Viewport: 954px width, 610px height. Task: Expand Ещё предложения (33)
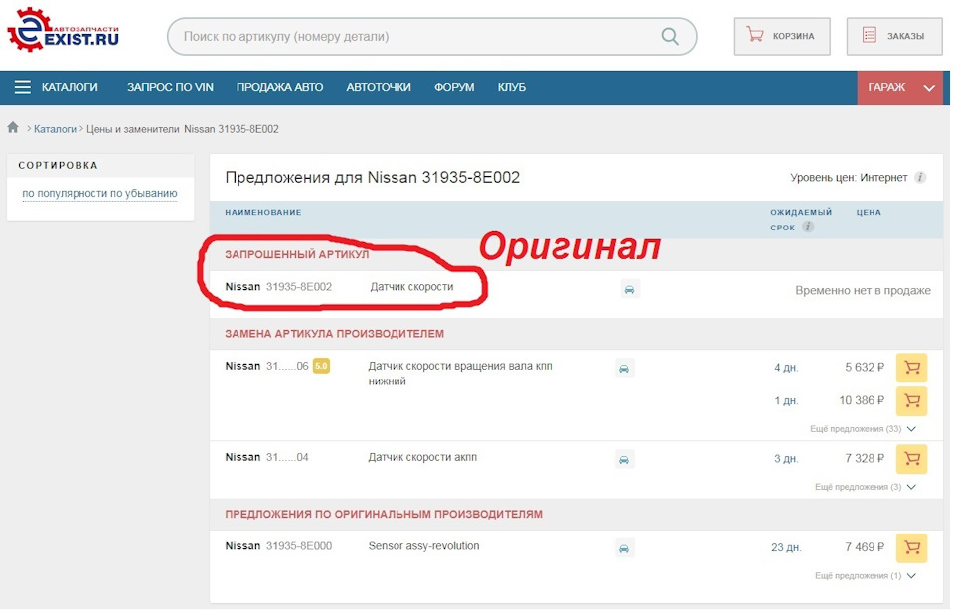(863, 429)
